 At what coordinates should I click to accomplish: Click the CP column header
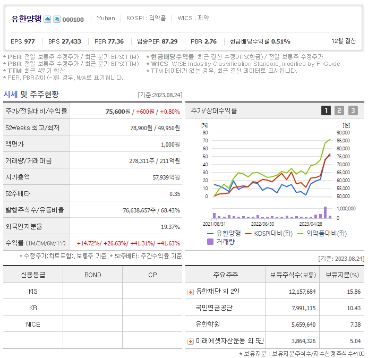click(x=152, y=275)
